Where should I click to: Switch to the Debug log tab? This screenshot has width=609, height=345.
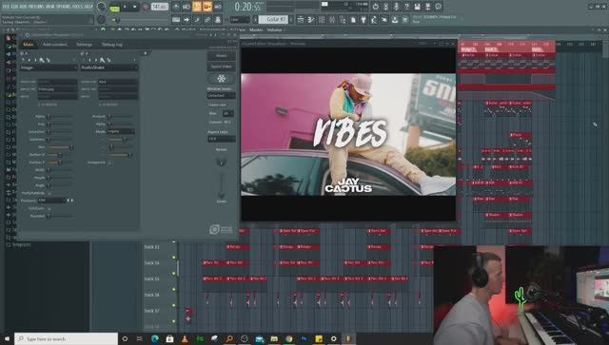click(112, 45)
